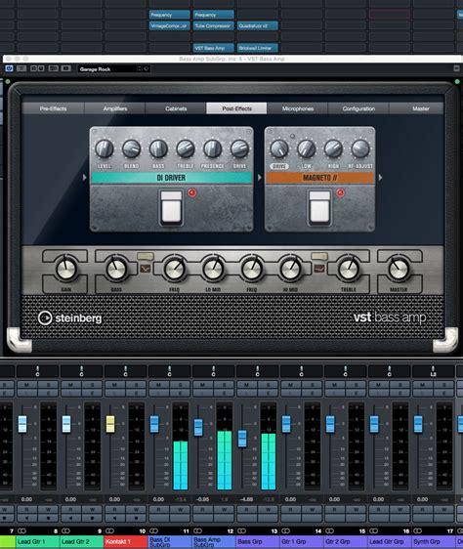
Task: Switch to the Pre-Effects tab
Action: (53, 108)
